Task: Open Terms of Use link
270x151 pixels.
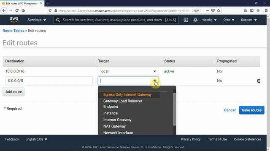Action: (218, 139)
